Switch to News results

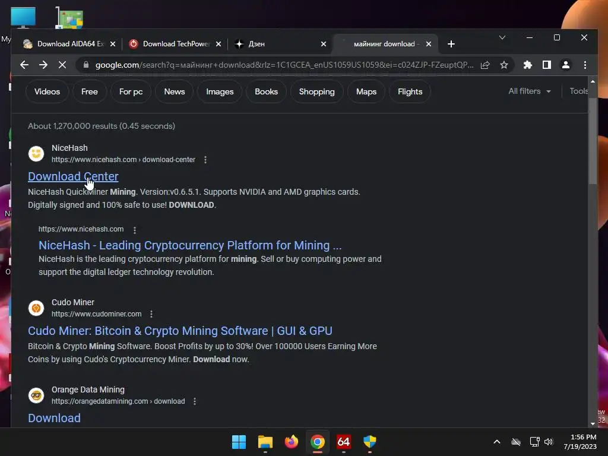point(174,91)
